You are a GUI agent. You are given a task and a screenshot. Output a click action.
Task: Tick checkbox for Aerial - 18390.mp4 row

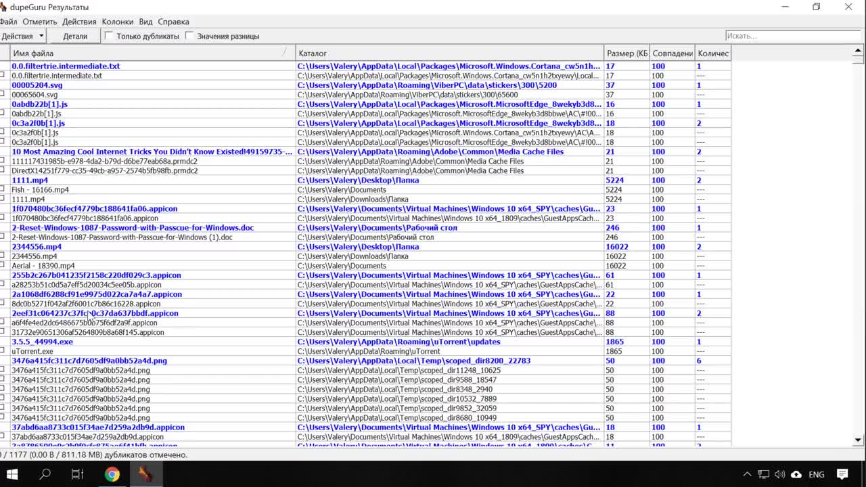point(3,266)
